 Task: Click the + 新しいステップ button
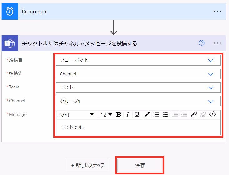click(x=87, y=165)
